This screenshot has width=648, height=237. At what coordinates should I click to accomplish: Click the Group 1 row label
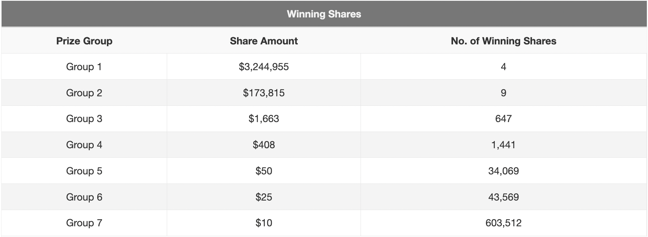[x=84, y=67]
